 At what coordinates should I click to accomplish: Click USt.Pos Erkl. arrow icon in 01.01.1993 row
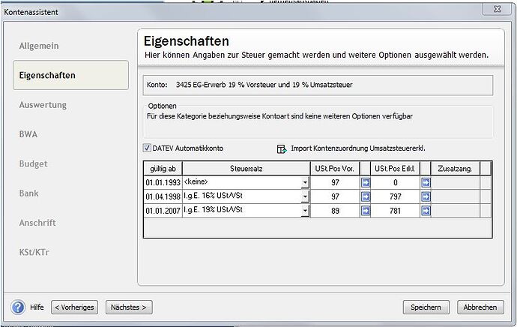coord(426,182)
